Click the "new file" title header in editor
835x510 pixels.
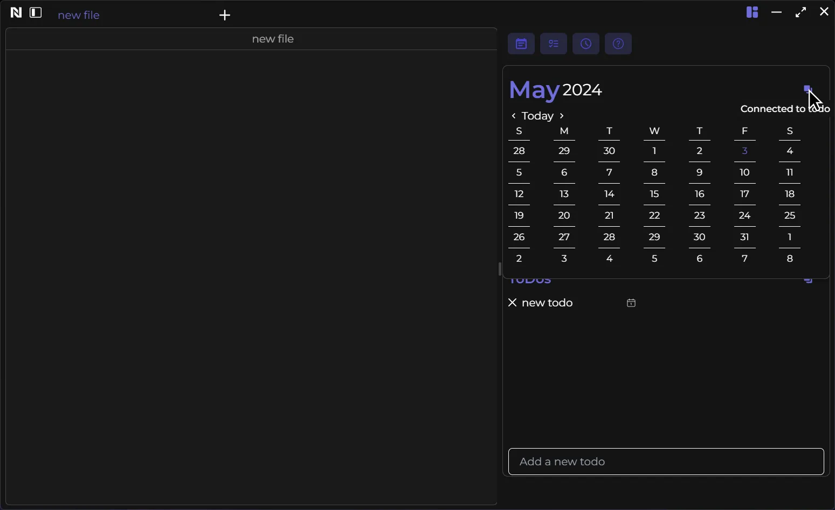coord(273,39)
